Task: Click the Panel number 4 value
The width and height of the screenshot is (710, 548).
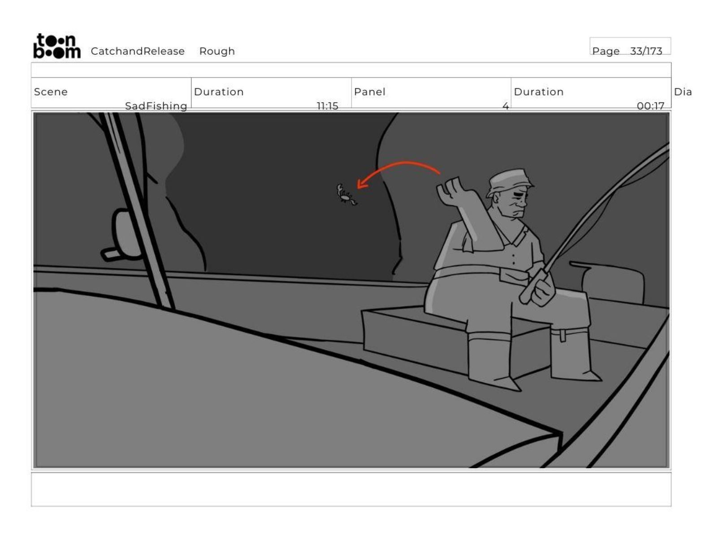Action: click(506, 106)
